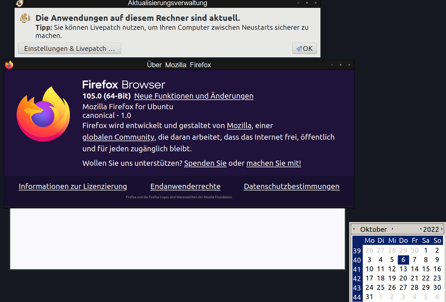This screenshot has height=302, width=446.
Task: Click the Spenden Sie donation link
Action: [x=205, y=163]
